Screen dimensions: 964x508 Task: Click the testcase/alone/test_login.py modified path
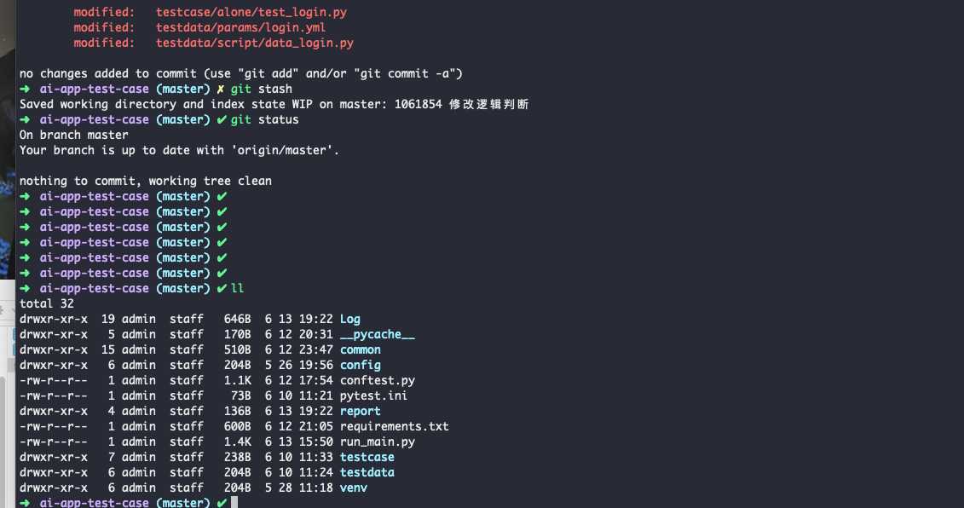click(251, 12)
